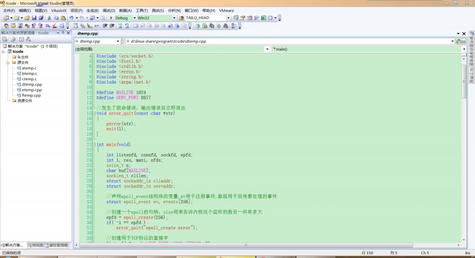Viewport: 475px width, 258px height.
Task: Collapse the error_quit function outline box
Action: 94,113
